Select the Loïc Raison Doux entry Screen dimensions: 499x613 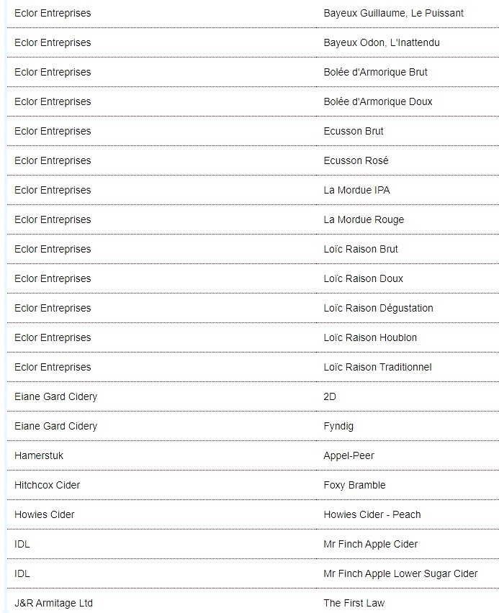363,278
